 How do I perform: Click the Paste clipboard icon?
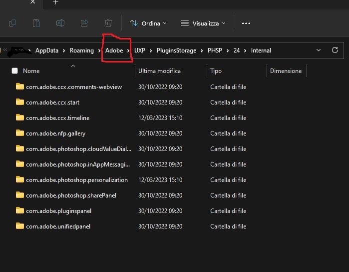36,23
